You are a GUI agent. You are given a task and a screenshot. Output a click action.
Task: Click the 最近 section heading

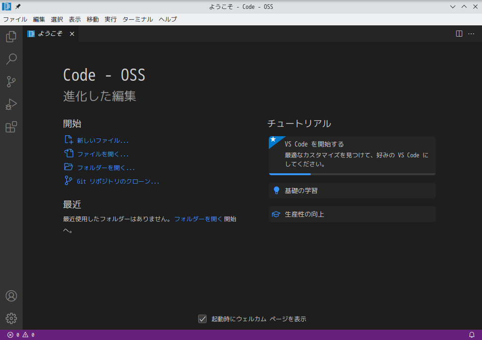(x=72, y=204)
